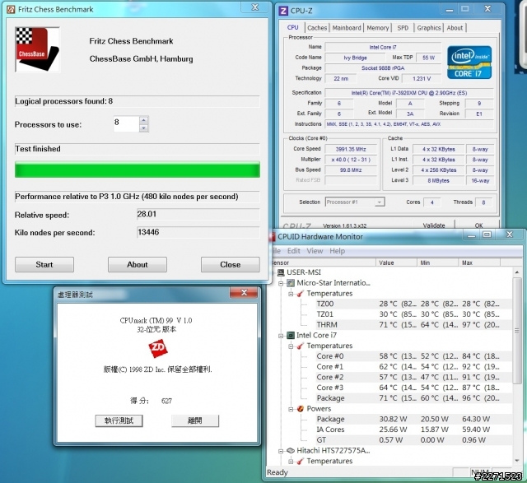The image size is (527, 483).
Task: Click thermometer icon beside Intel Core i7 Temperatures
Action: coord(301,346)
